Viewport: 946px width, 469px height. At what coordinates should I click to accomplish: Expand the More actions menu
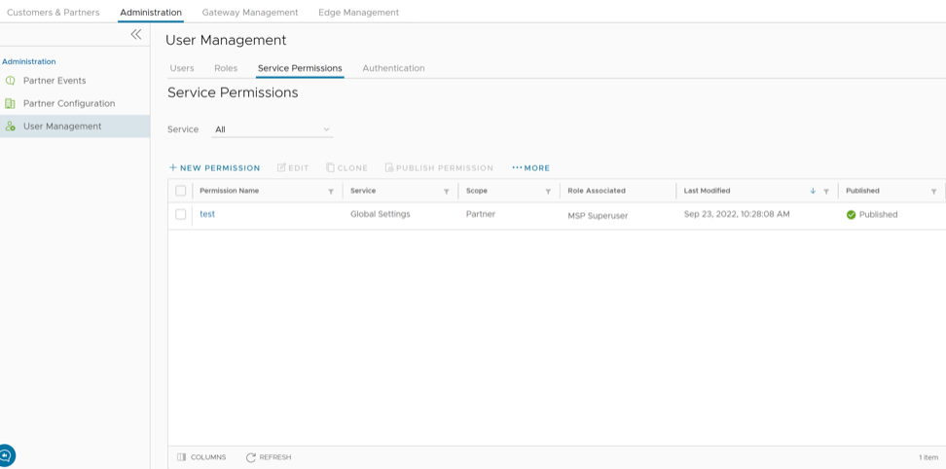pyautogui.click(x=531, y=168)
